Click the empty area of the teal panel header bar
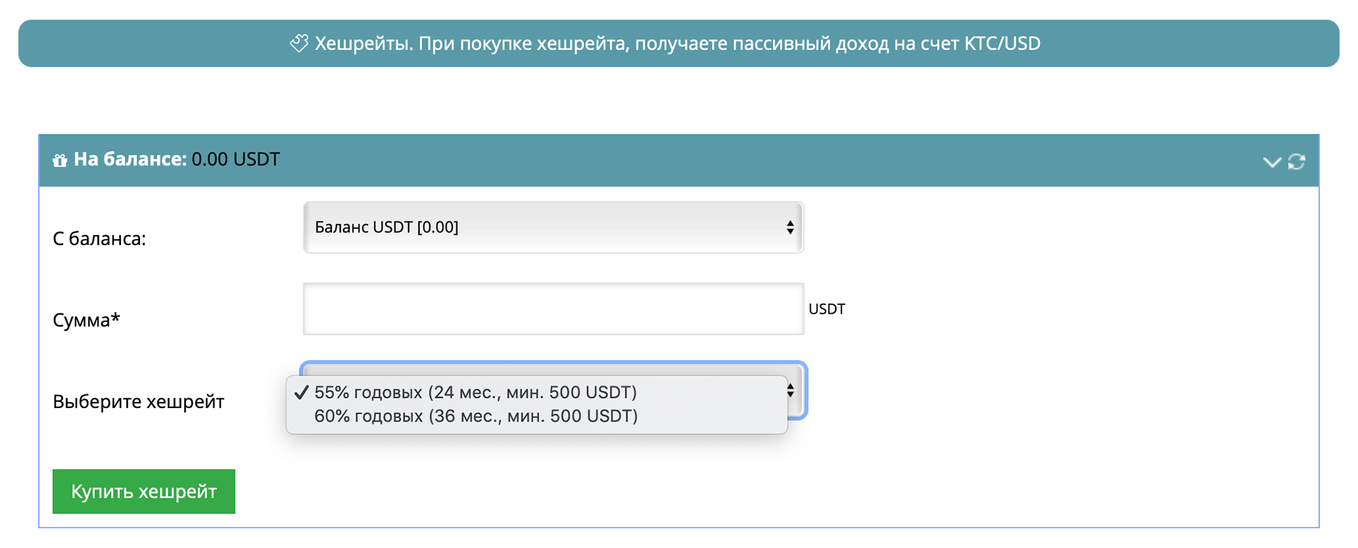Image resolution: width=1358 pixels, height=548 pixels. coord(747,161)
